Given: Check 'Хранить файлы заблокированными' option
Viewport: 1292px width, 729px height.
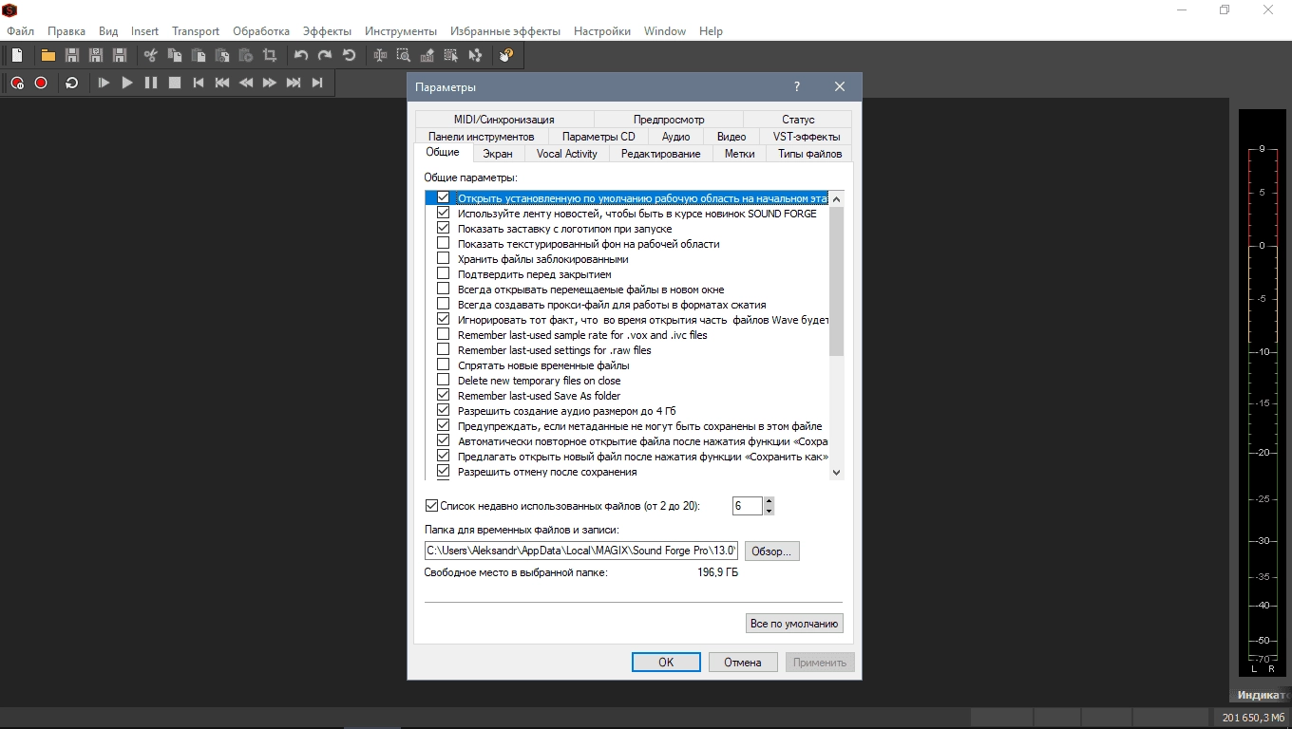Looking at the screenshot, I should [x=443, y=259].
